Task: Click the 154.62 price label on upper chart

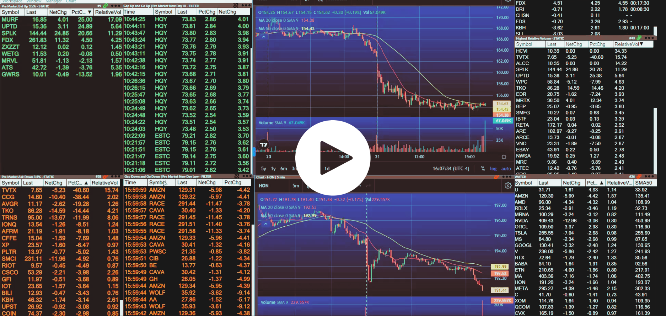Action: [x=502, y=104]
